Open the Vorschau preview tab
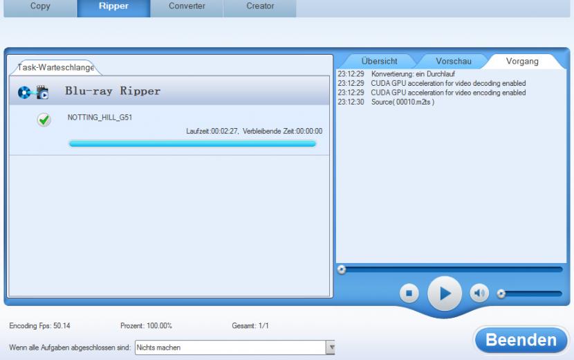The height and width of the screenshot is (360, 574). [x=453, y=62]
